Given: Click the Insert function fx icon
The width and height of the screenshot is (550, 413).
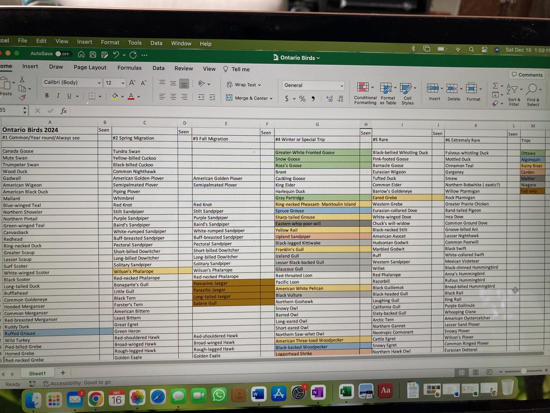Looking at the screenshot, I should (x=64, y=111).
